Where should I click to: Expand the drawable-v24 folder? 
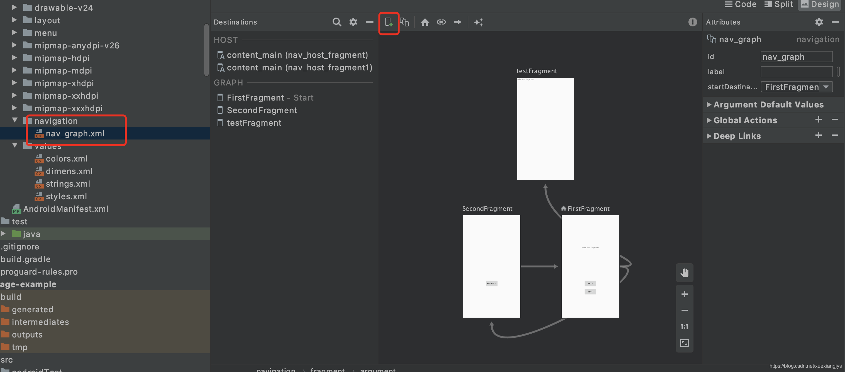[14, 7]
